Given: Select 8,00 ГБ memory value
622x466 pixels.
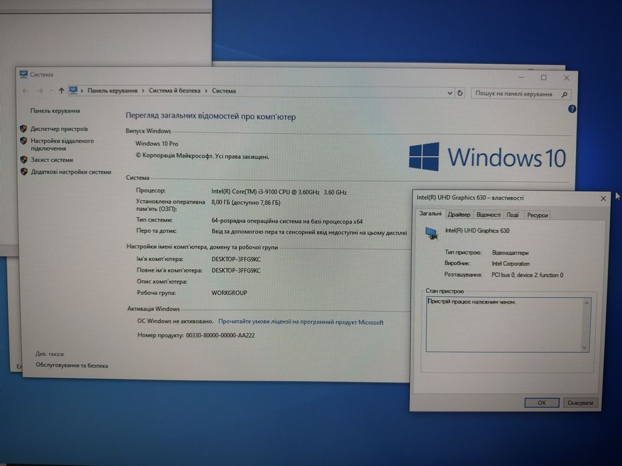Looking at the screenshot, I should 246,203.
